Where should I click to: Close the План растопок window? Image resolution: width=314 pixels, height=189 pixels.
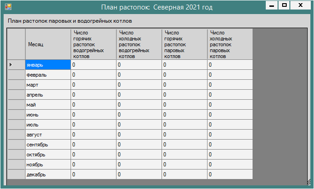click(300, 5)
